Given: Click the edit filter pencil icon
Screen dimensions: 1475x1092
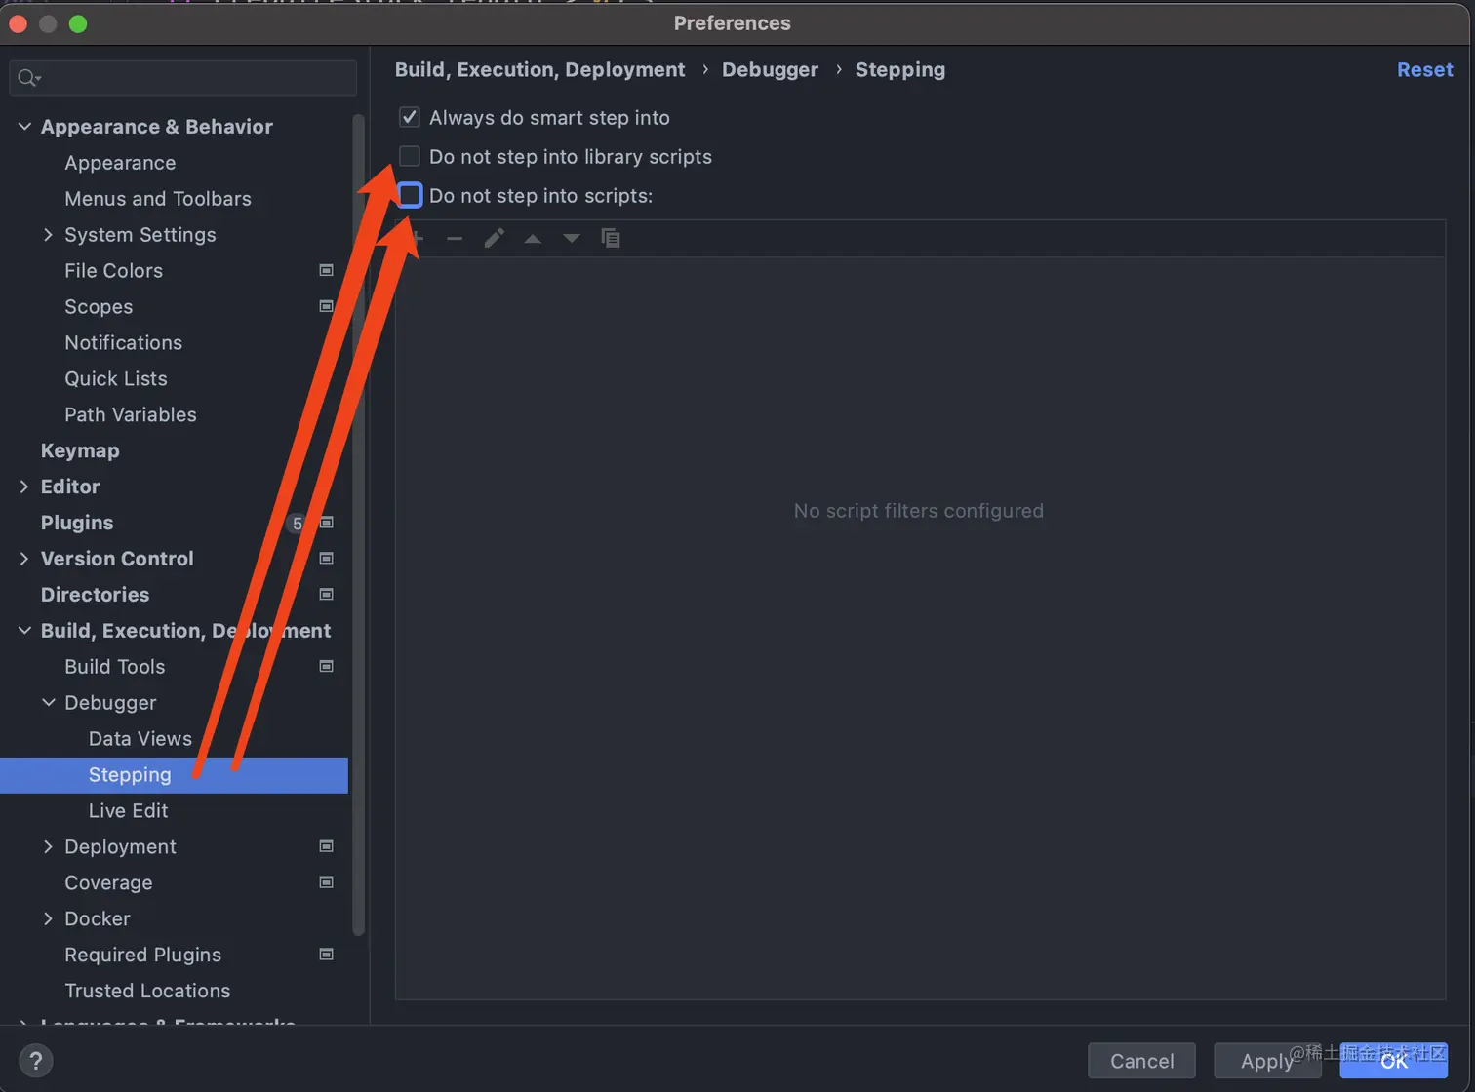Looking at the screenshot, I should (495, 238).
